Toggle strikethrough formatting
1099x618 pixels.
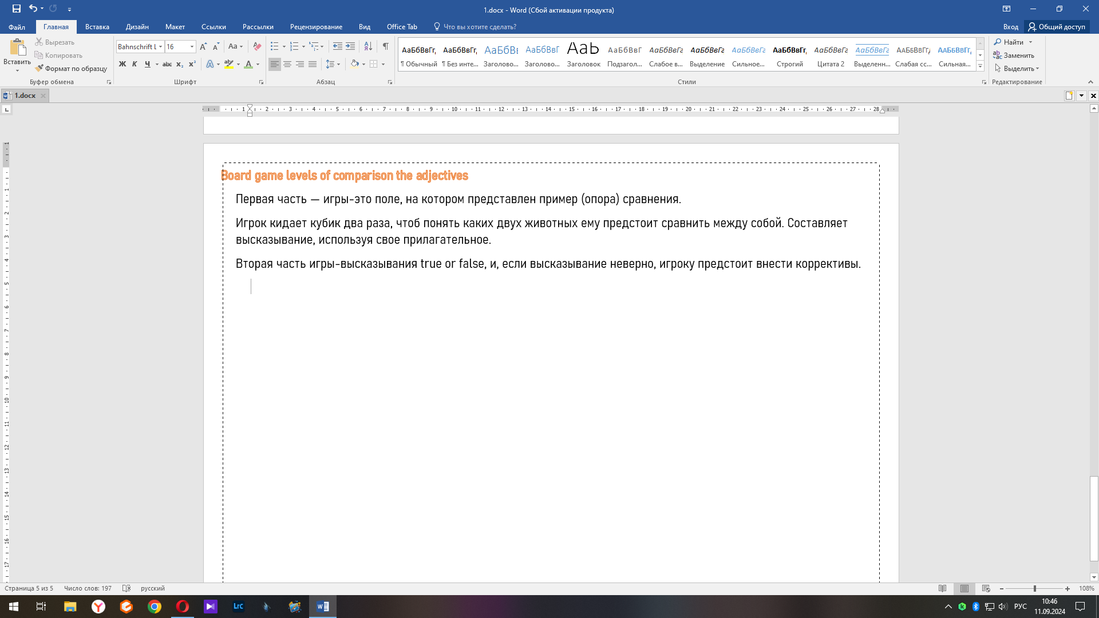pos(167,64)
